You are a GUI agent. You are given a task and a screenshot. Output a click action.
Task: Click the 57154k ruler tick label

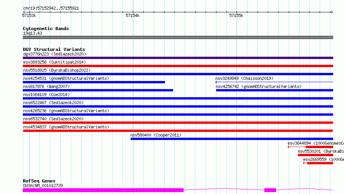[133, 15]
